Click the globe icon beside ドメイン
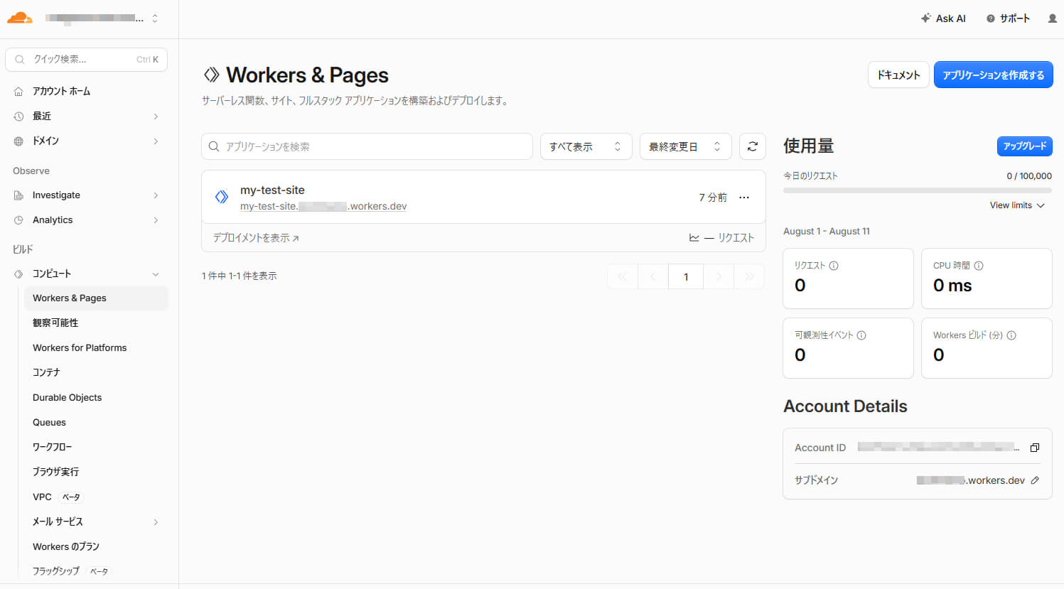1064x589 pixels. (18, 141)
